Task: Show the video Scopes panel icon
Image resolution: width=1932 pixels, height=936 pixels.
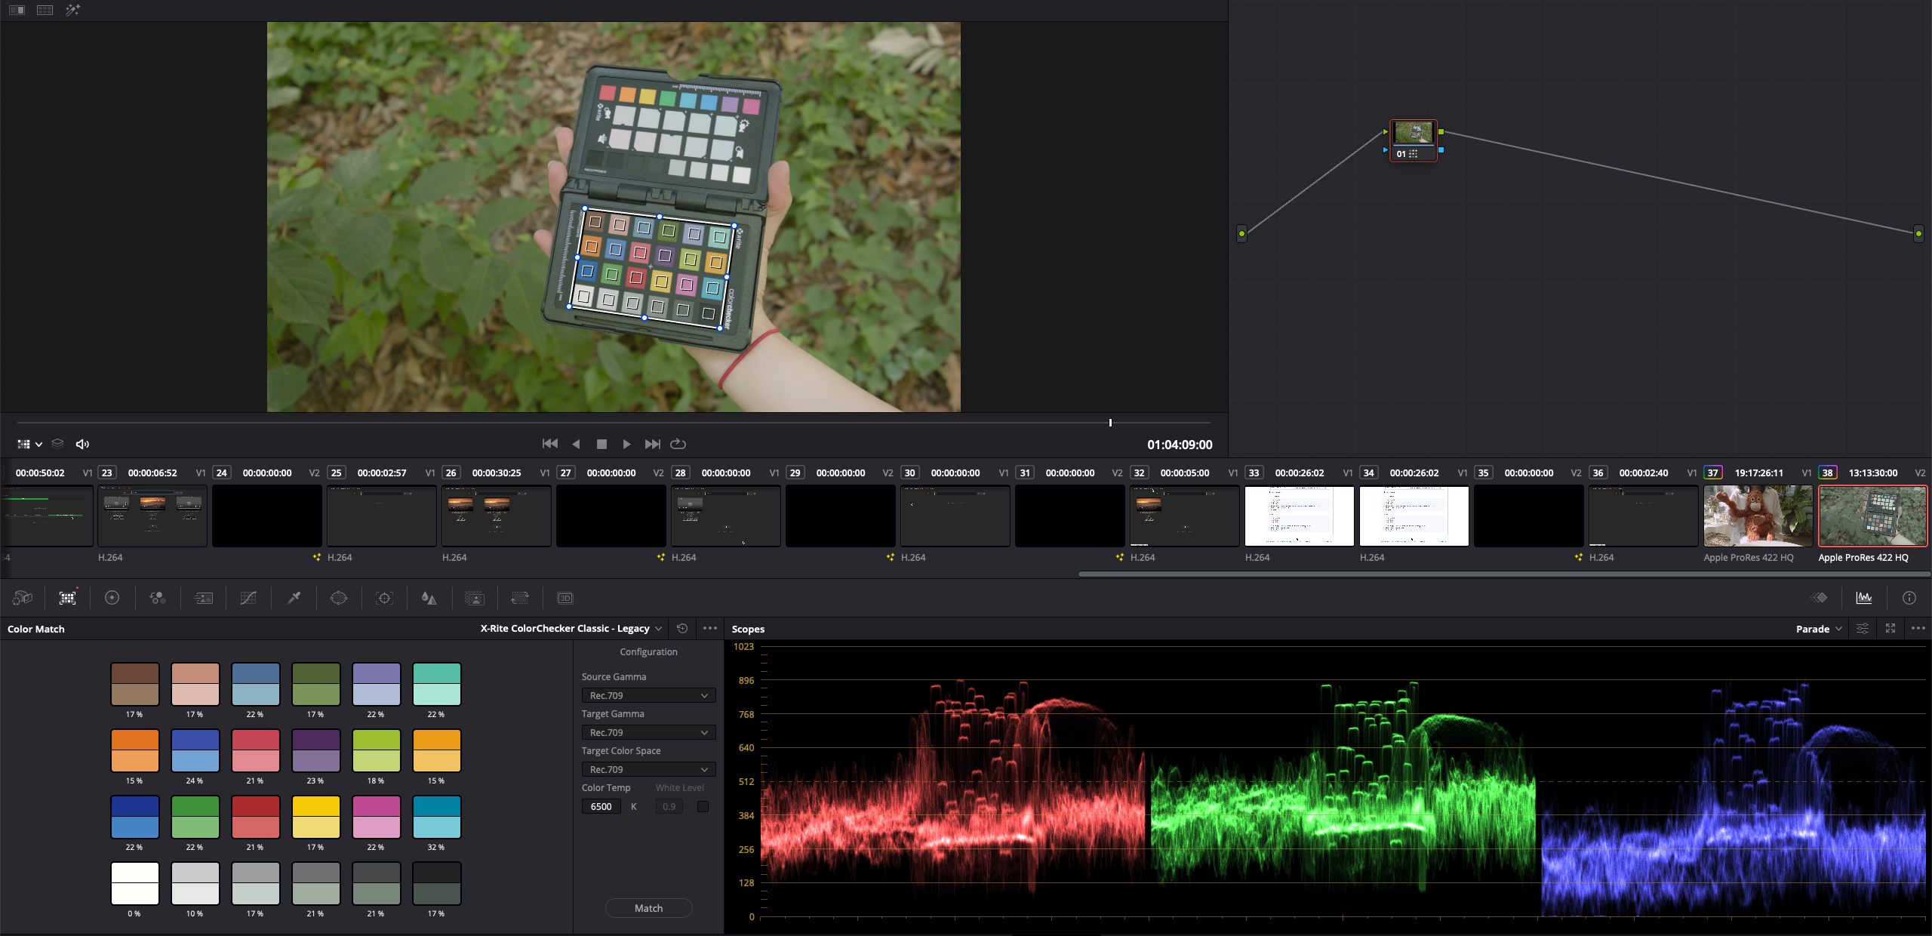Action: (1864, 598)
